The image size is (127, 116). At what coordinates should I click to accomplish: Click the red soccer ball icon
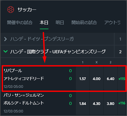click(11, 10)
